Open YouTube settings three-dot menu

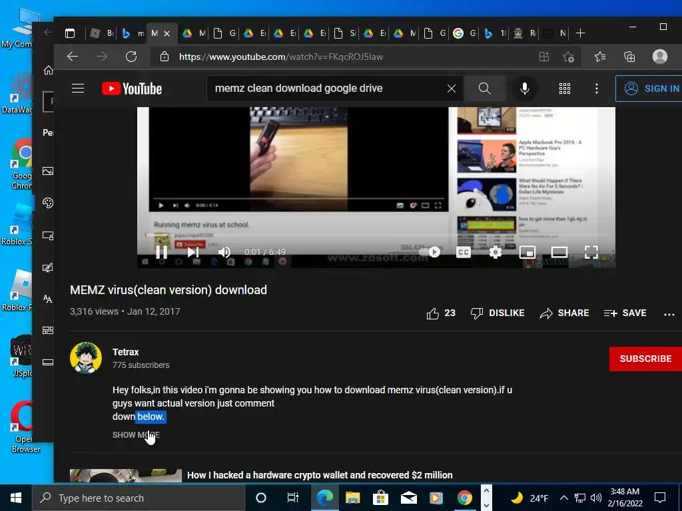pos(596,88)
